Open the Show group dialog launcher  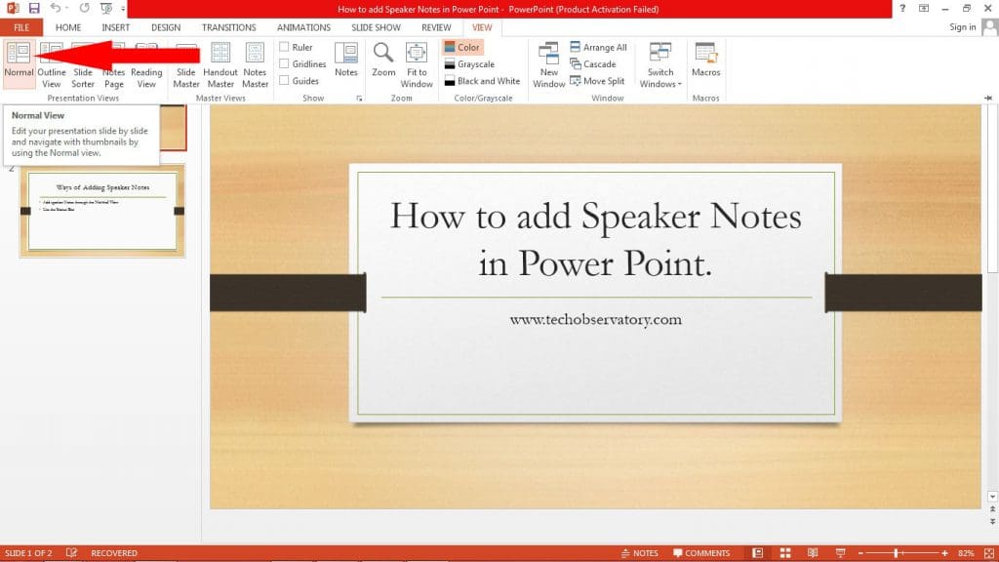coord(360,96)
